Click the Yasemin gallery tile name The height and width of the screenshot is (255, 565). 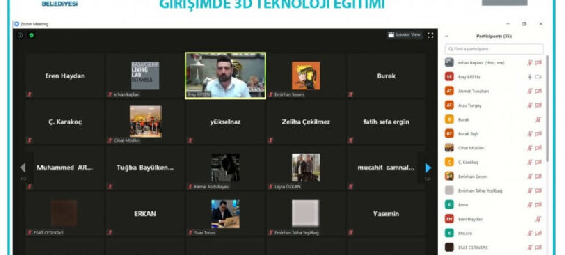click(x=386, y=214)
